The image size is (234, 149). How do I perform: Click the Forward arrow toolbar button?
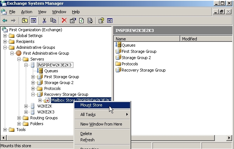tap(13, 21)
